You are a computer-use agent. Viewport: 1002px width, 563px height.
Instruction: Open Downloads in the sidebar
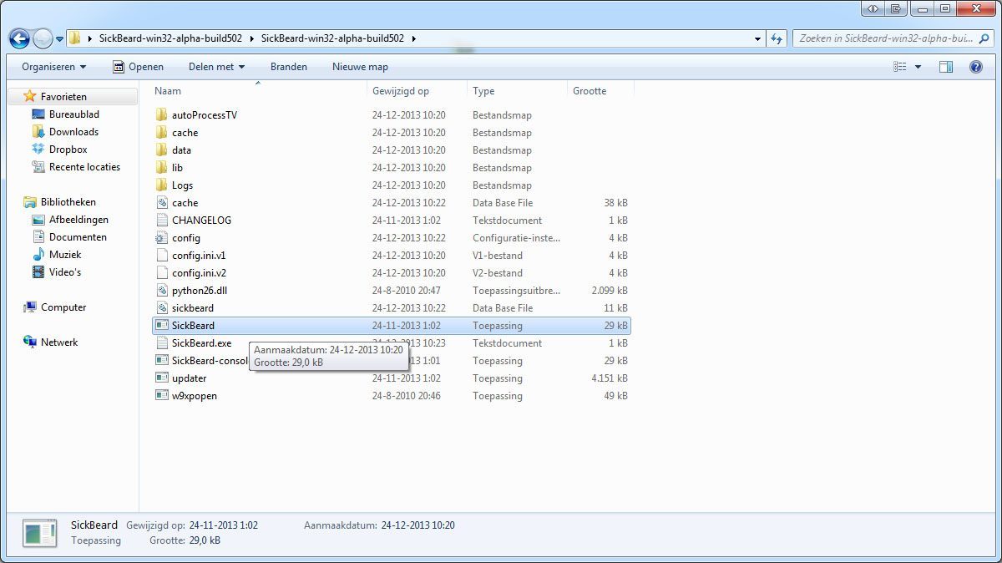pos(73,132)
